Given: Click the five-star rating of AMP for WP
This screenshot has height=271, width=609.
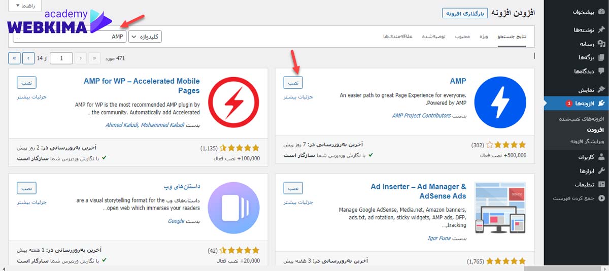Looking at the screenshot, I should click(240, 148).
